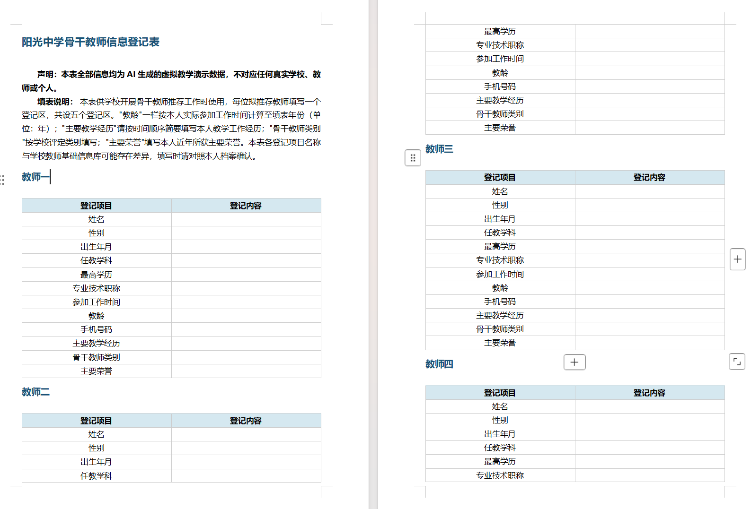The image size is (751, 509).
Task: Click the 教师三 heading text
Action: tap(439, 149)
